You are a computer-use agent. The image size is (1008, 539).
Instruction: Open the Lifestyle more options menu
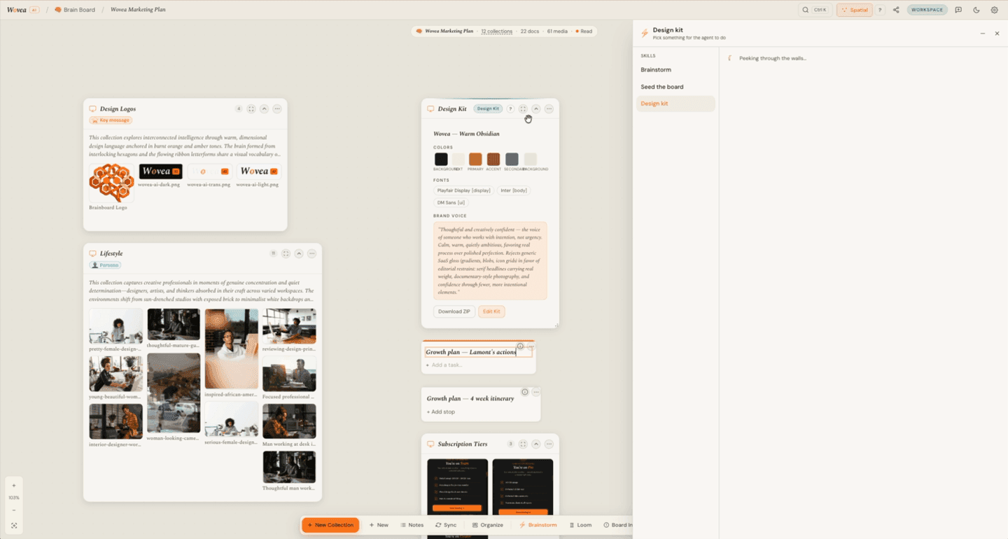(x=312, y=253)
